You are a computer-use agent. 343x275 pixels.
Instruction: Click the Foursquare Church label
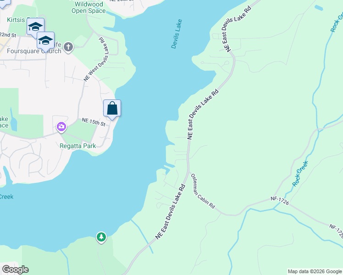34,51
